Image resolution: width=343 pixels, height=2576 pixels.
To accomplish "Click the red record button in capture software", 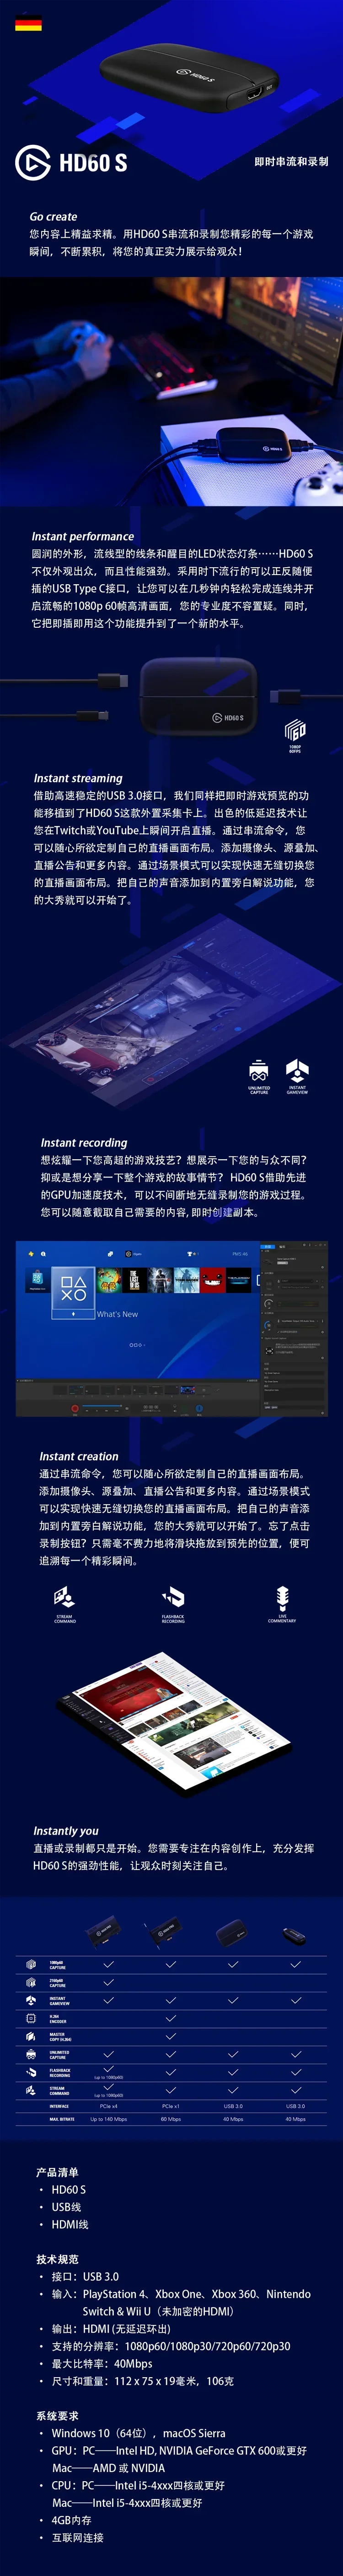I will [x=75, y=1408].
